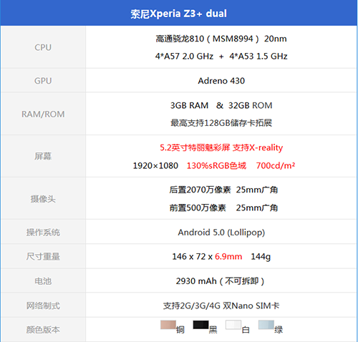Select the red 6.9mm thickness text
Viewport: 358px width, 342px height.
(x=228, y=257)
